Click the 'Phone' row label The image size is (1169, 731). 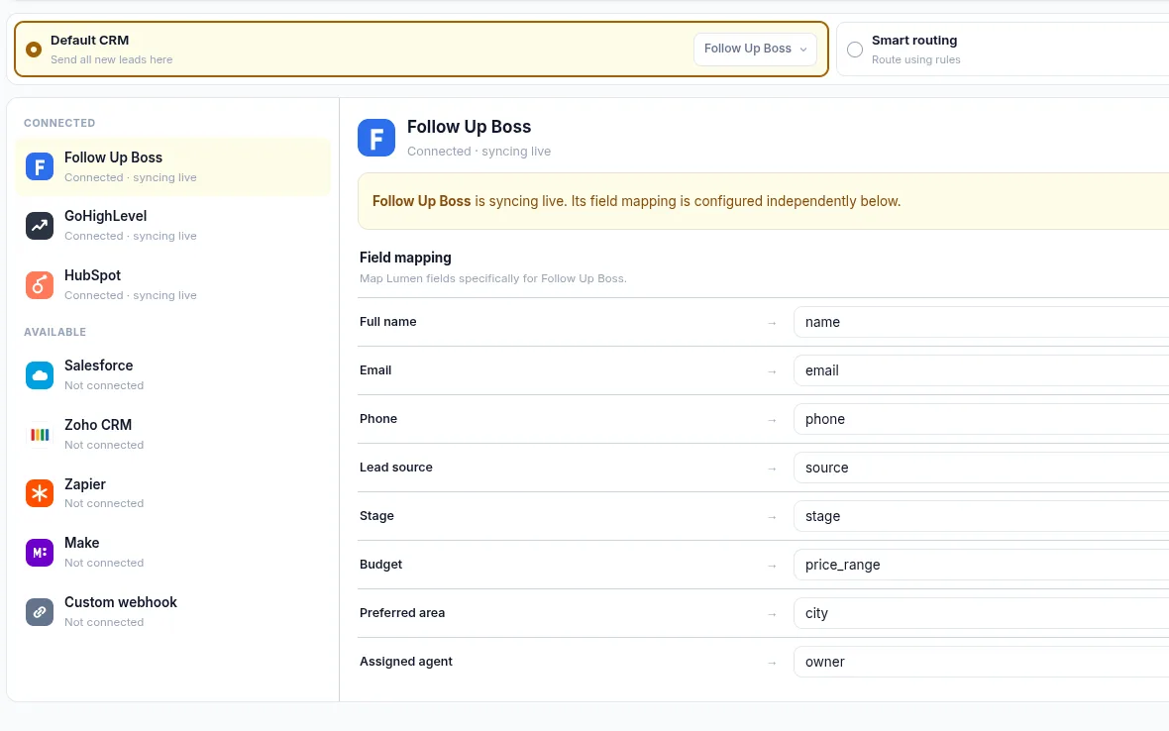coord(378,419)
